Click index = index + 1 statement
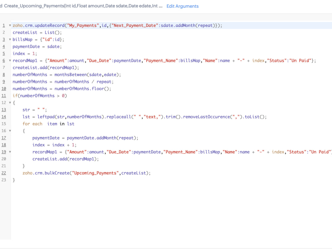This screenshot has width=332, height=249. click(x=54, y=145)
